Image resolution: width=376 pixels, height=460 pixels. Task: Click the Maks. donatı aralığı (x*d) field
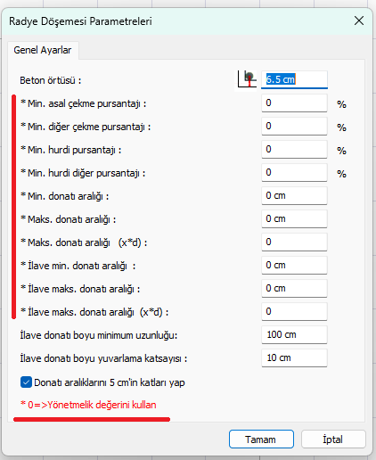(x=294, y=242)
